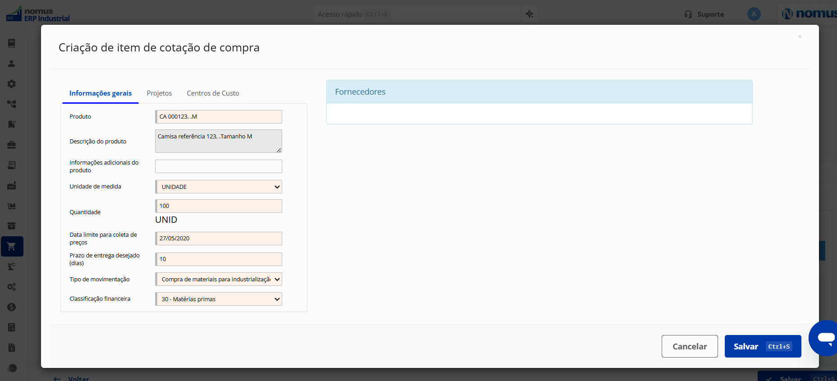The width and height of the screenshot is (837, 381).
Task: Click the sparkle icon beside quick access
Action: tap(530, 14)
